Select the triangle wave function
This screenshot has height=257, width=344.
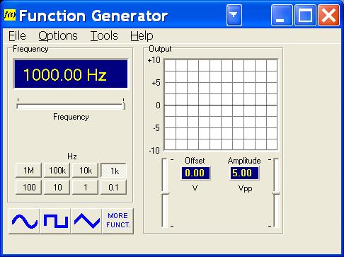point(86,221)
